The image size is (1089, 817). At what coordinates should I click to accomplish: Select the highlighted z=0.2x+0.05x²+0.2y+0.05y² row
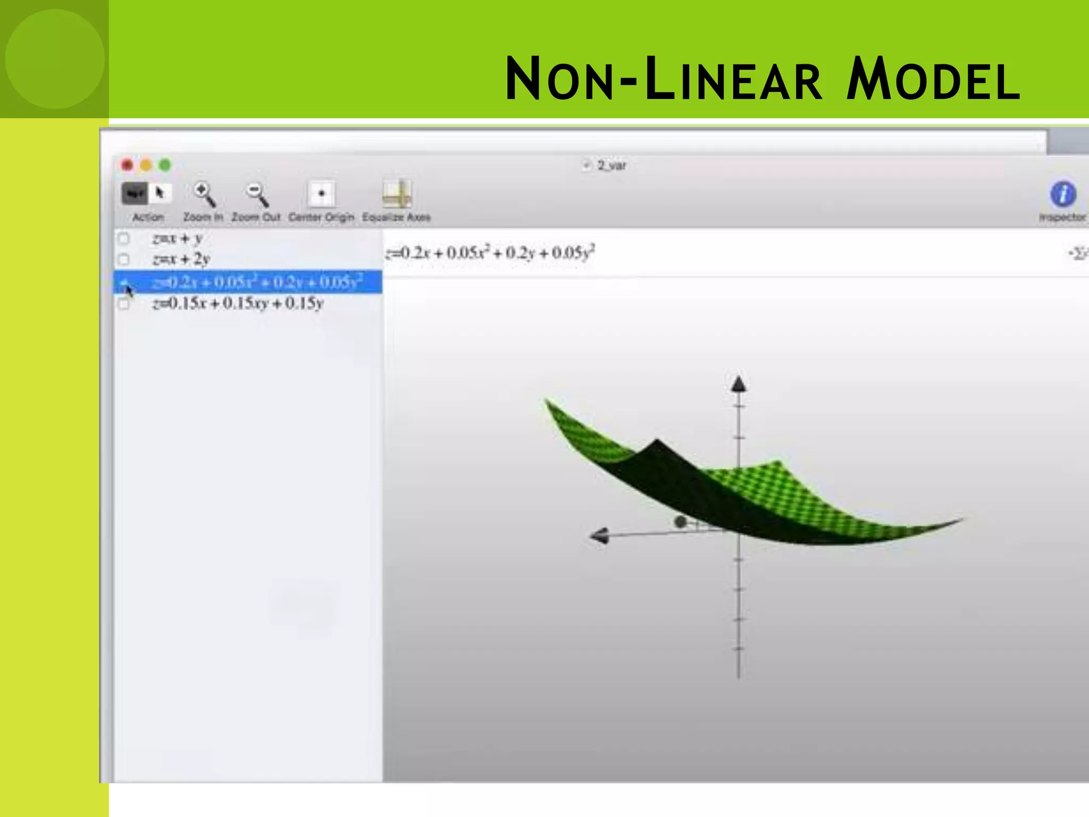click(248, 281)
